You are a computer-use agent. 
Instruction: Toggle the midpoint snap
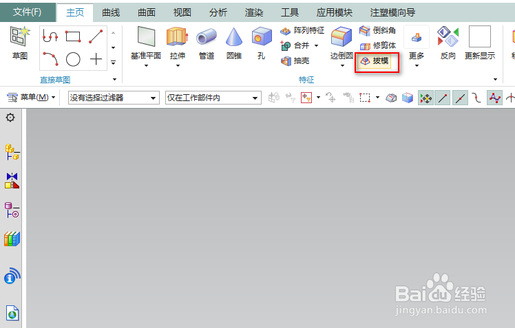tap(460, 98)
